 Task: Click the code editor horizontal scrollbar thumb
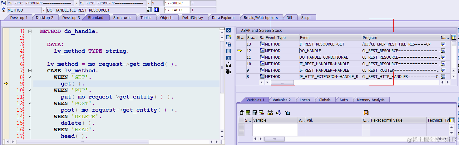coord(82,142)
